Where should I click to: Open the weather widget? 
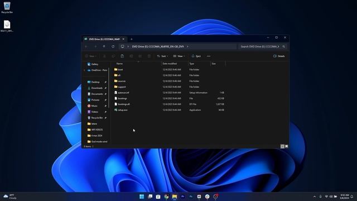point(10,197)
